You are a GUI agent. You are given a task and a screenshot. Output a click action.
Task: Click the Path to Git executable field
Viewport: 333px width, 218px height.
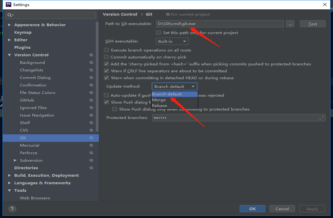220,24
